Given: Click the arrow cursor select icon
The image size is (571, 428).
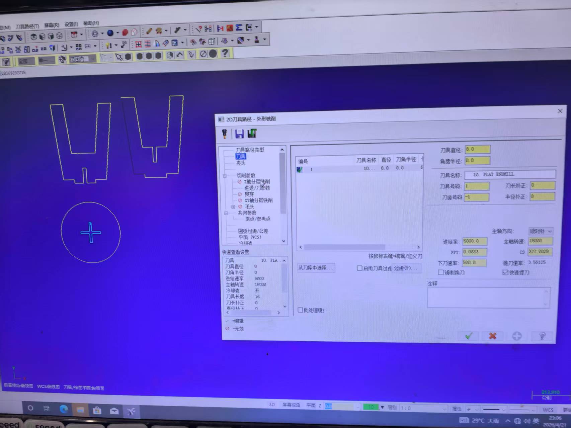Looking at the screenshot, I should [118, 57].
